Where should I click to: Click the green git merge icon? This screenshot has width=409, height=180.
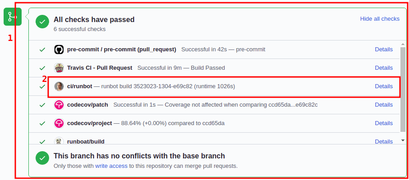(x=12, y=17)
